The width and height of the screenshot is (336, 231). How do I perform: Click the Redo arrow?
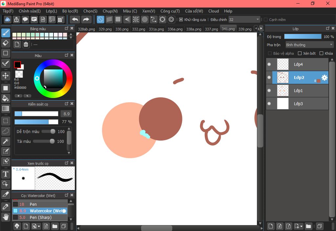click(x=86, y=19)
